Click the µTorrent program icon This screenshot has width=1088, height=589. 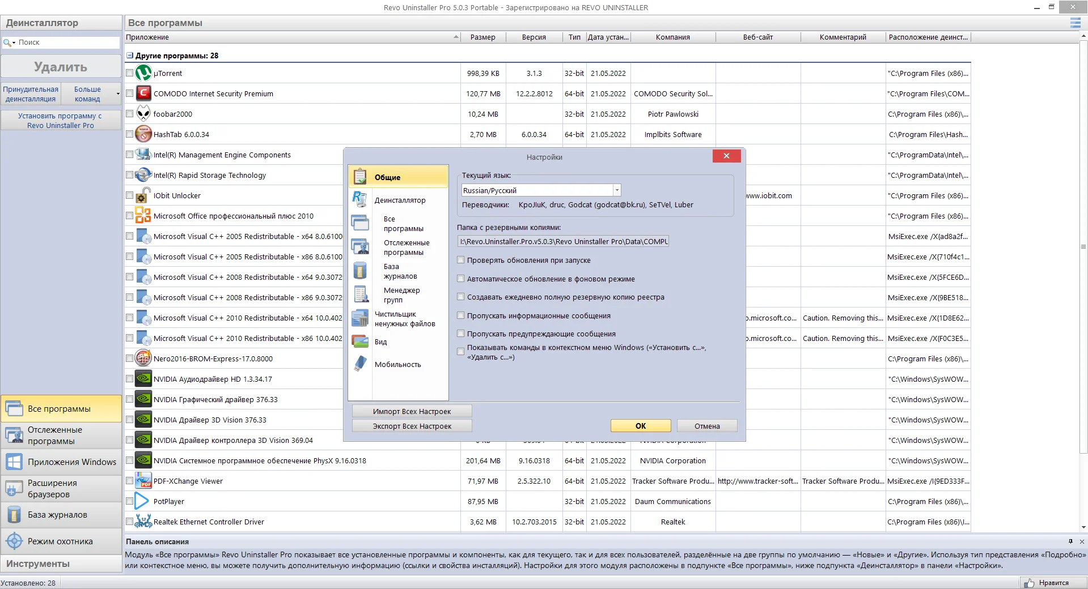(x=143, y=73)
